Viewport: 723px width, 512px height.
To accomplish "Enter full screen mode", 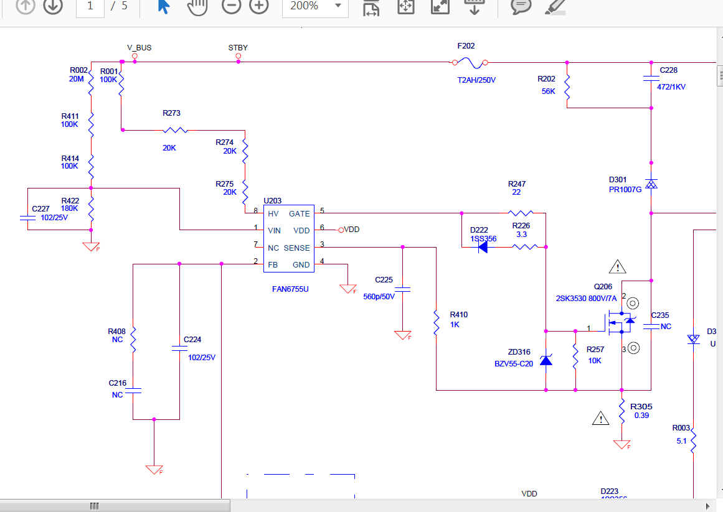I will (x=440, y=7).
